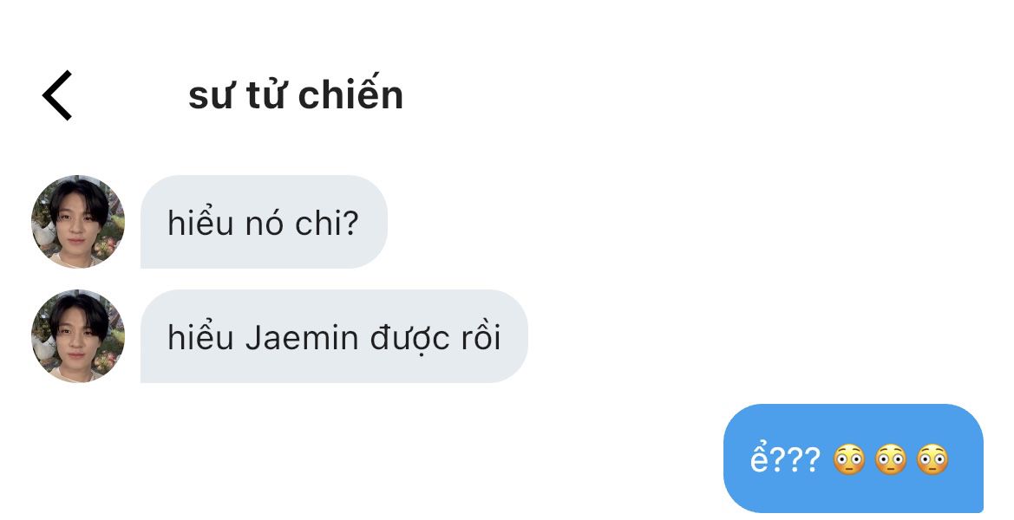Open the "sư tử chiến" chat title
Viewport: 1014px width, 520px height.
point(296,95)
